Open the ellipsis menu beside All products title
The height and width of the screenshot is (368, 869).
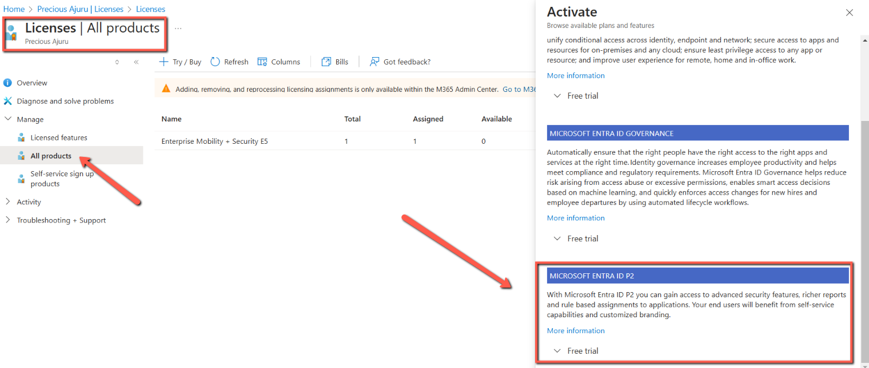point(178,28)
